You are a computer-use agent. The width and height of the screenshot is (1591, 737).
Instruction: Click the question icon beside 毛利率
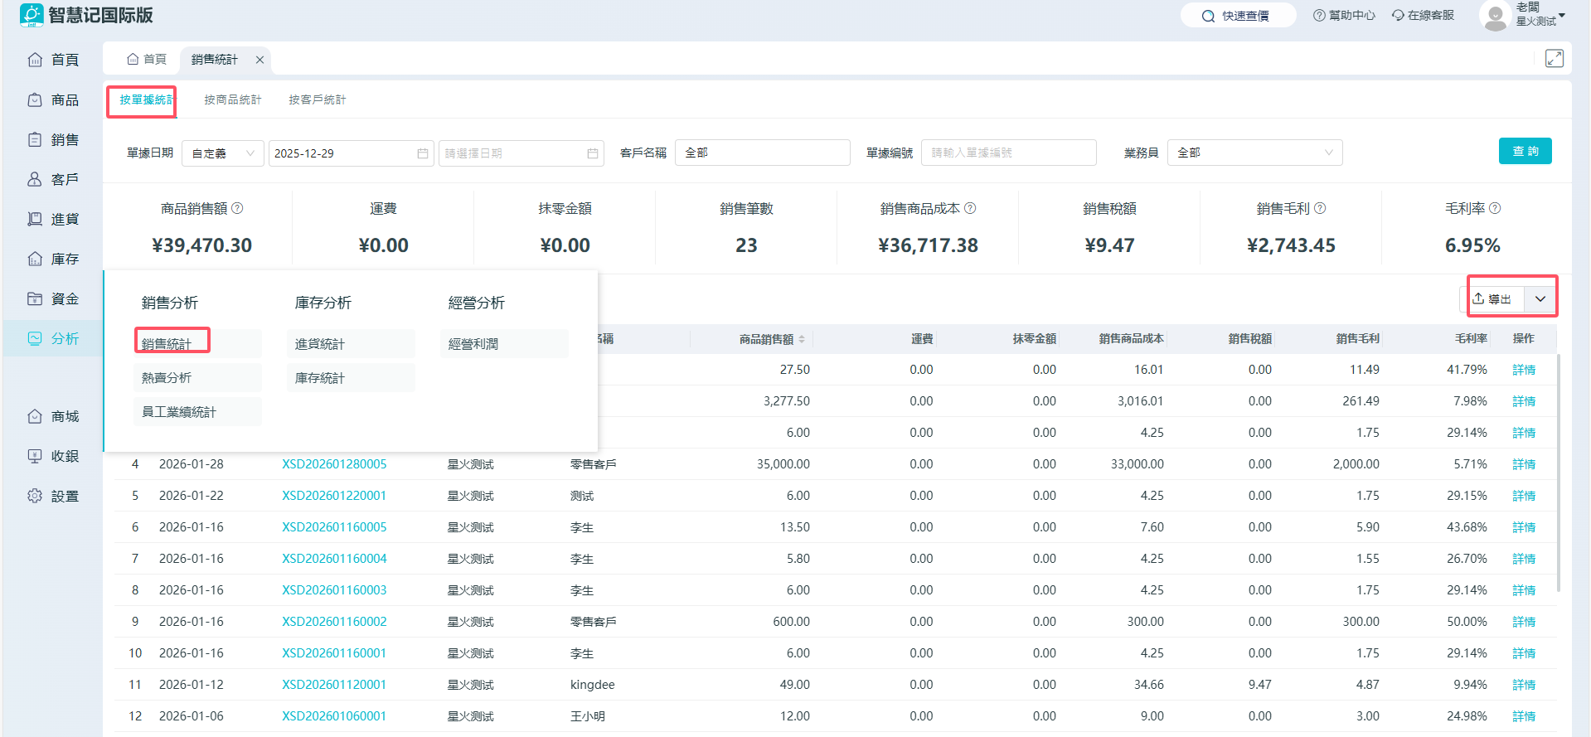(1495, 208)
